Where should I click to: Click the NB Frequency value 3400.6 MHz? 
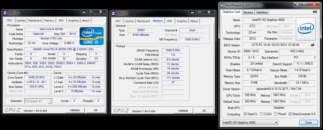192,39
